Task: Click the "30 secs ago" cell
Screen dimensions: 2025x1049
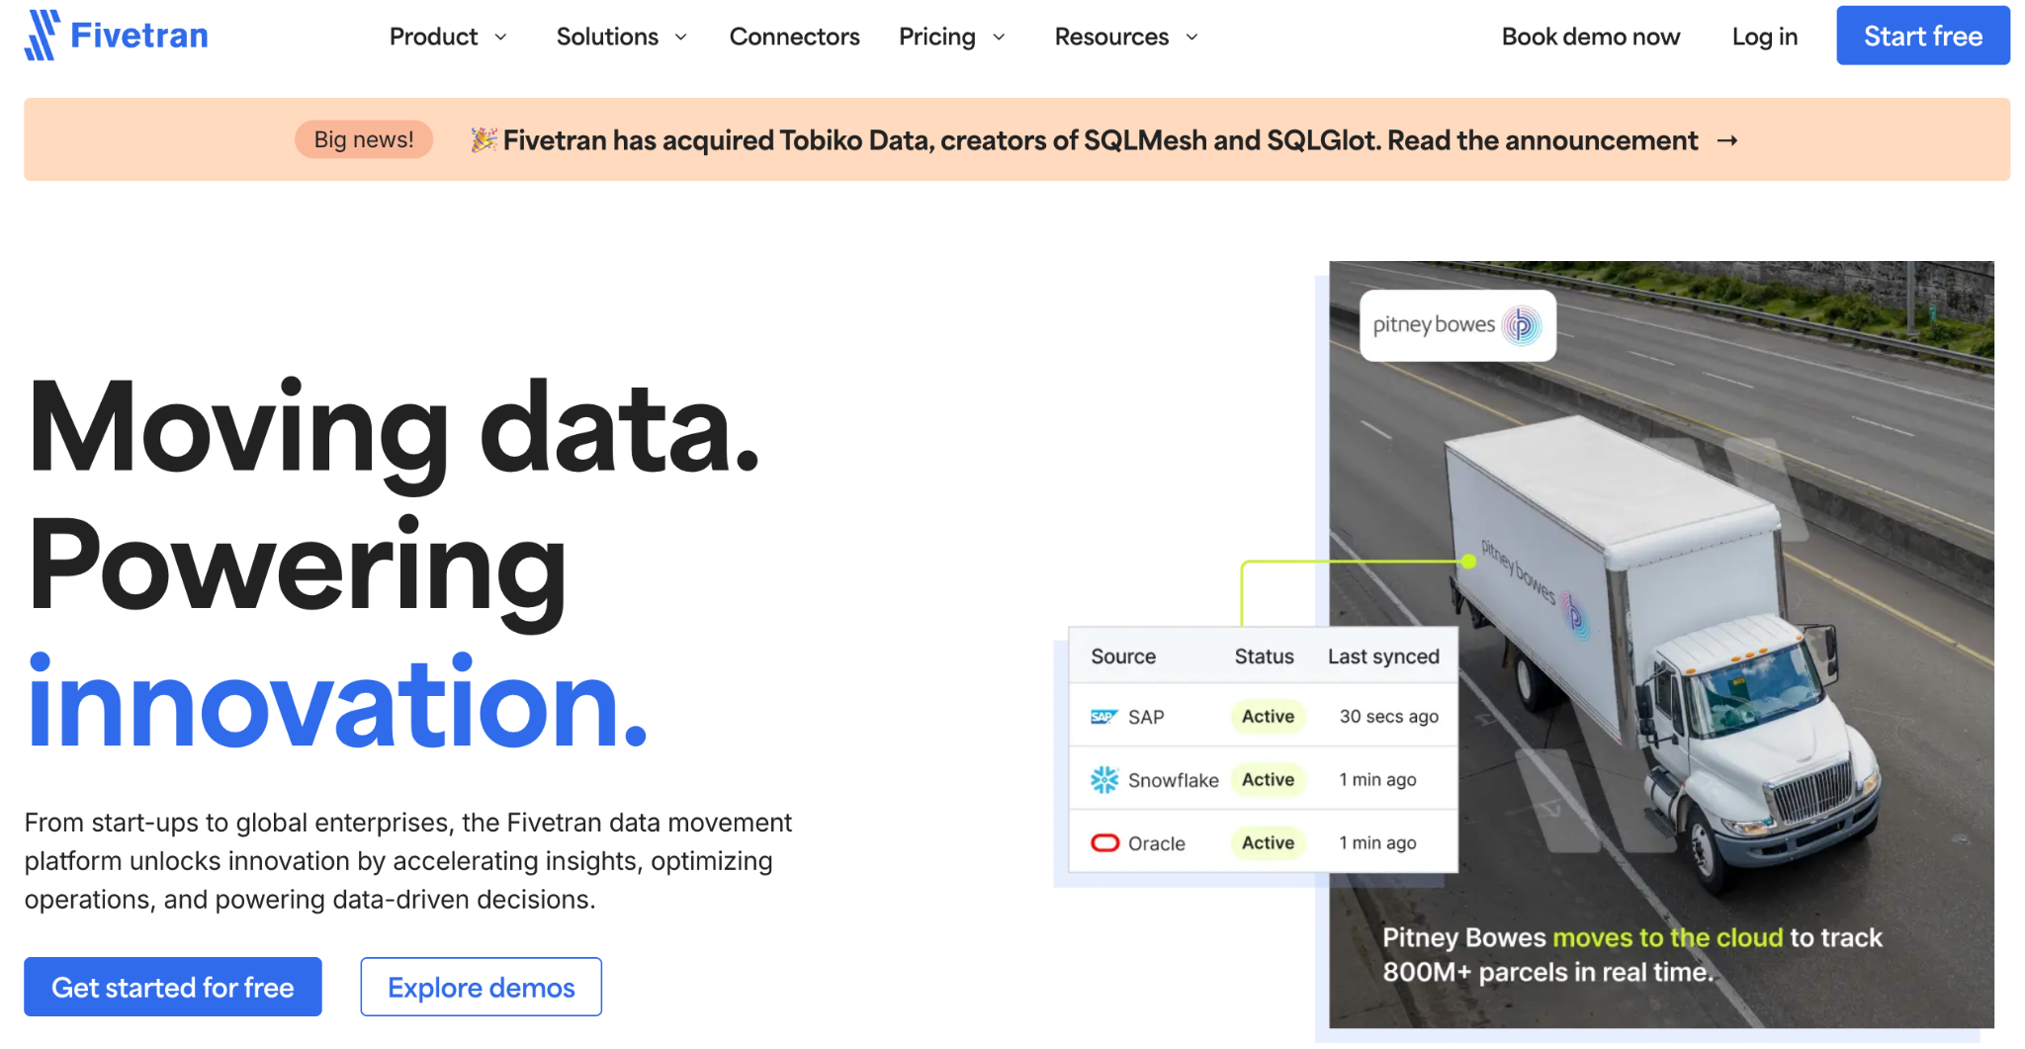Action: pos(1389,717)
